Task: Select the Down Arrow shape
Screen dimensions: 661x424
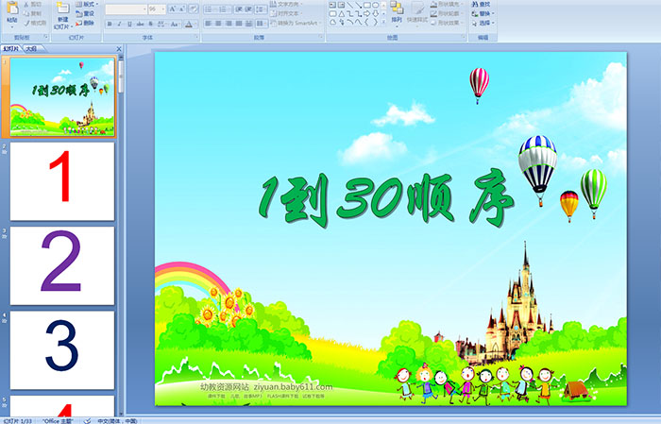Action: (375, 13)
